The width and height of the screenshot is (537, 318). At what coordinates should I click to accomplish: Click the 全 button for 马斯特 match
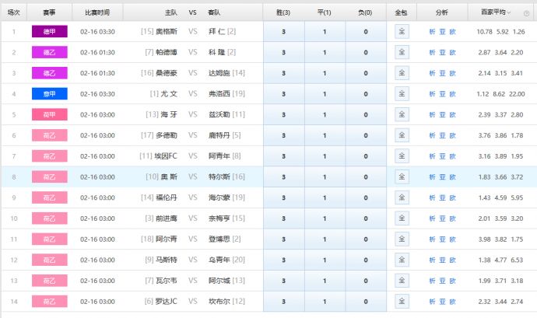point(402,260)
